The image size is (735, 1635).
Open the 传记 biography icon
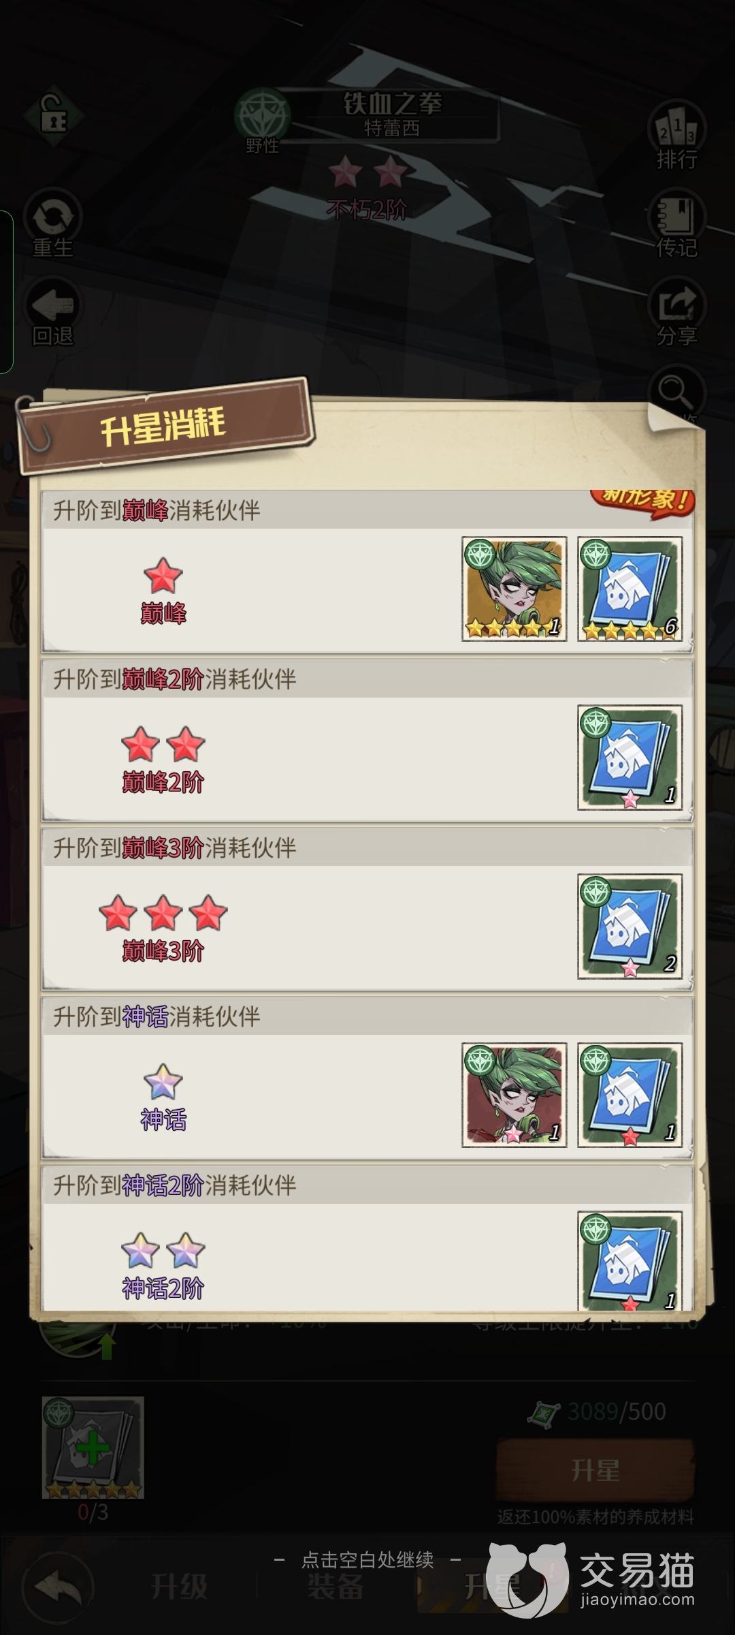click(x=676, y=223)
